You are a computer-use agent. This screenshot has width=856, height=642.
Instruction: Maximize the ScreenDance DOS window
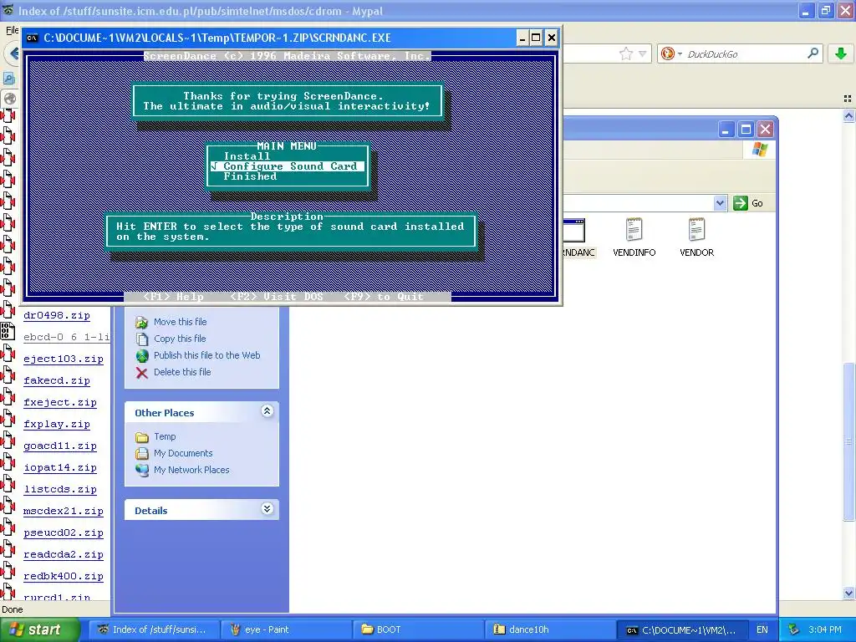pyautogui.click(x=536, y=38)
